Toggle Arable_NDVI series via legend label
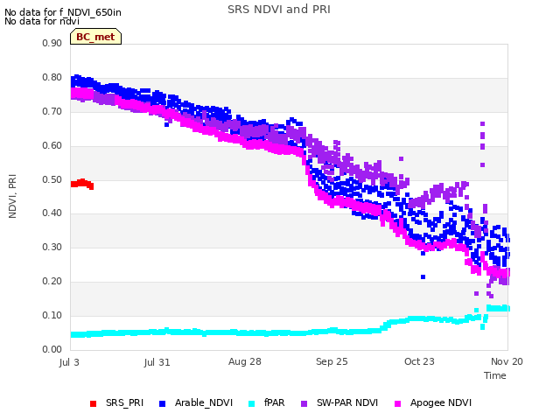The width and height of the screenshot is (560, 420). pyautogui.click(x=204, y=402)
